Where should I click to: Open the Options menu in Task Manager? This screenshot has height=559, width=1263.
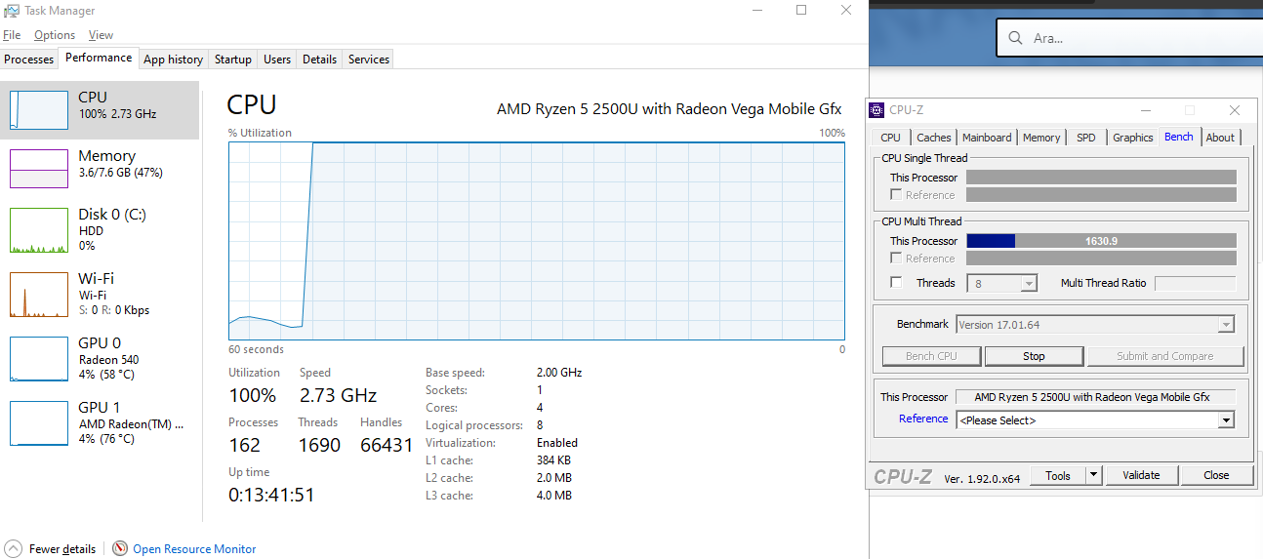pos(55,35)
